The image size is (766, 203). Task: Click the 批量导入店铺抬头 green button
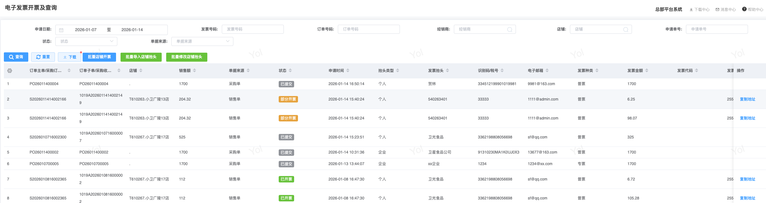pyautogui.click(x=141, y=57)
